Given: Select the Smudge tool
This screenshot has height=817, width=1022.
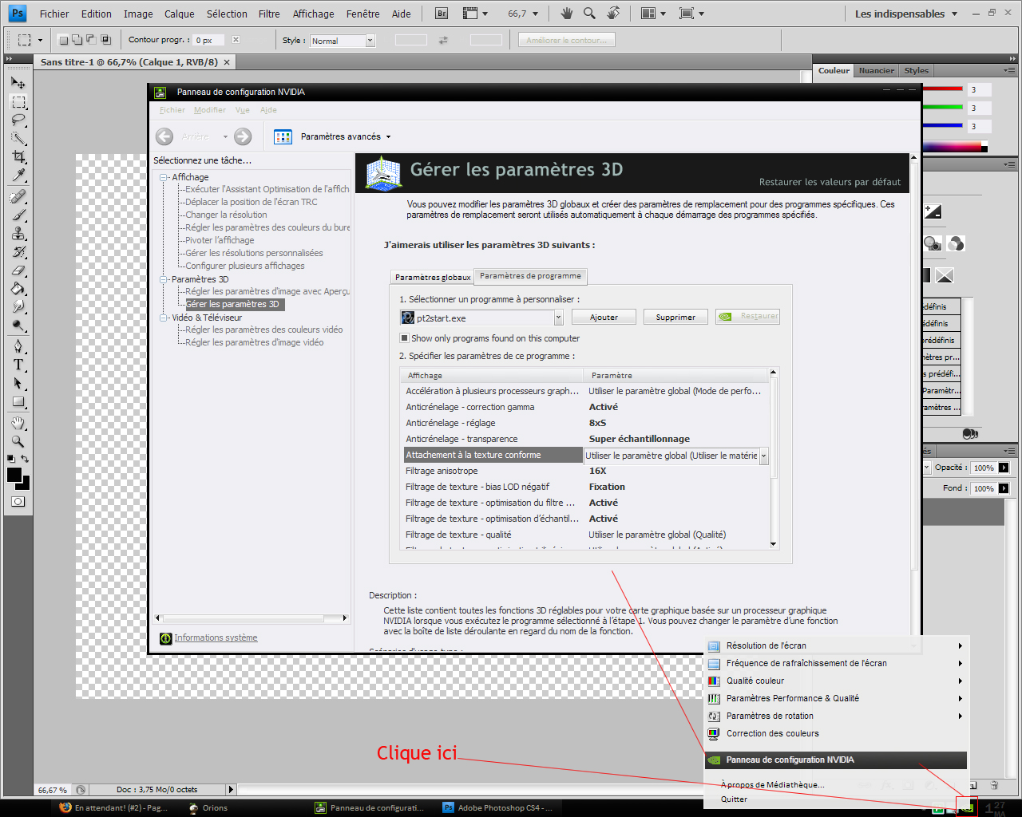Looking at the screenshot, I should point(18,306).
